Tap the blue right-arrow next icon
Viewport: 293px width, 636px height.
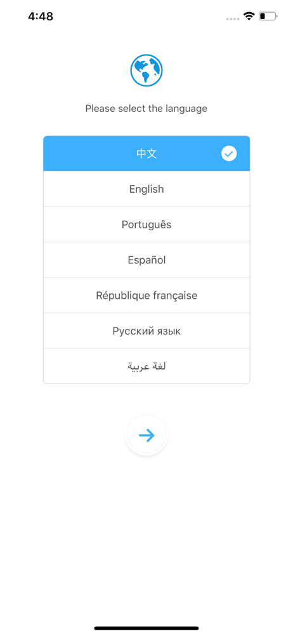146,435
